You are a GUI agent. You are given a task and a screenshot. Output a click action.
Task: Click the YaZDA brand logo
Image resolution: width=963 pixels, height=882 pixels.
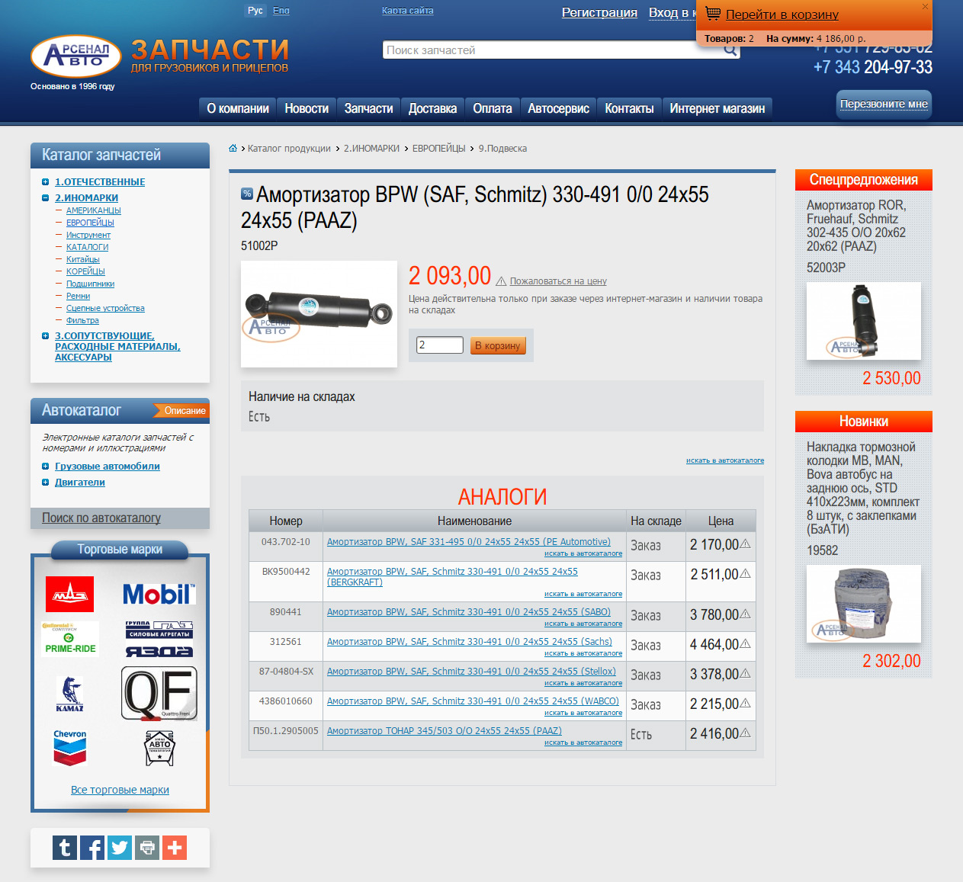tap(159, 651)
